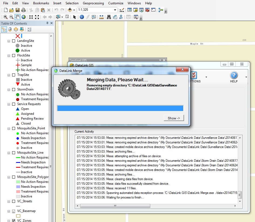Image resolution: width=255 pixels, height=222 pixels.
Task: Choose the Select Features tool
Action: coord(58,17)
